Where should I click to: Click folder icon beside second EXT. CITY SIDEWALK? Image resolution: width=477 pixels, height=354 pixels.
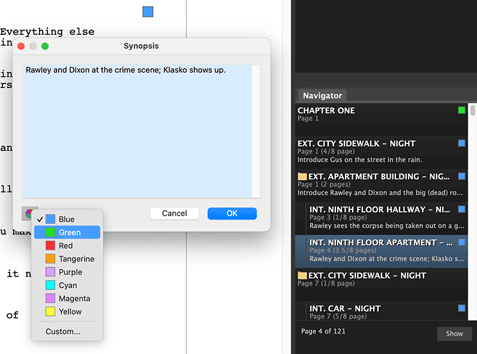point(302,275)
